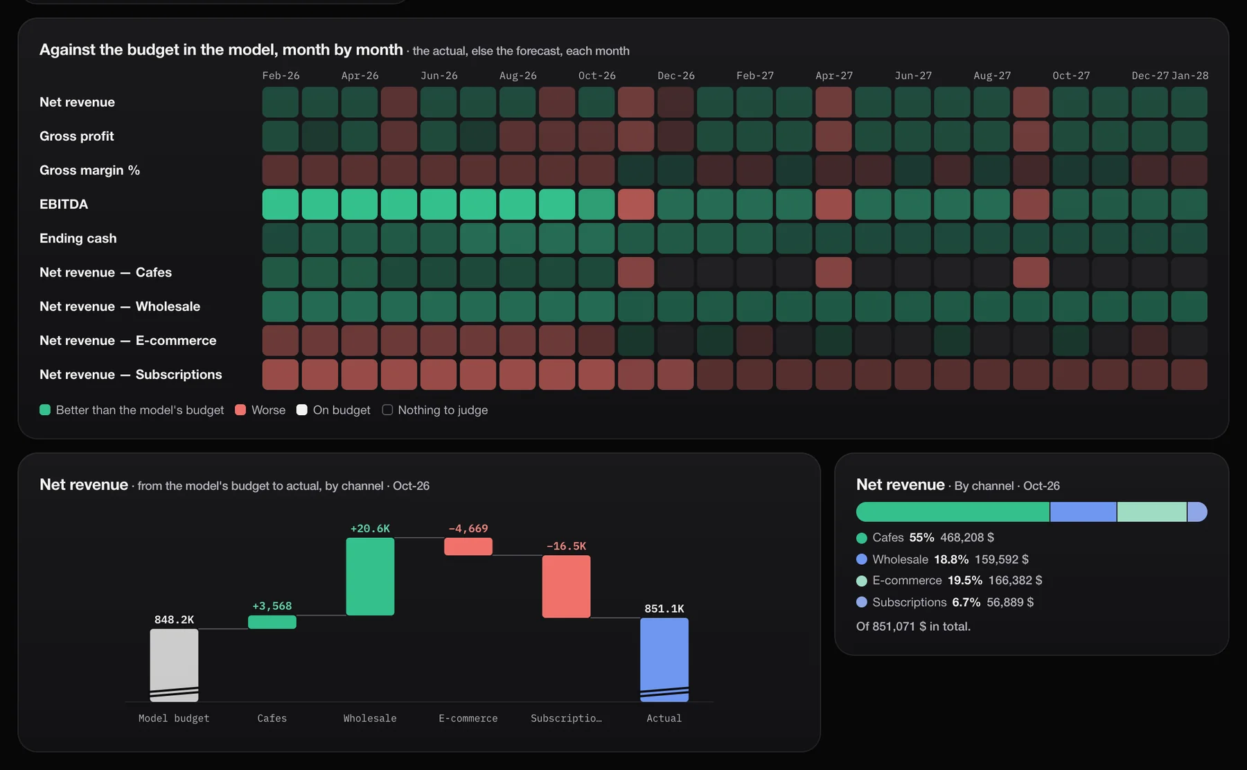
Task: Select the E-commerce dot in the channel legend
Action: coord(862,581)
